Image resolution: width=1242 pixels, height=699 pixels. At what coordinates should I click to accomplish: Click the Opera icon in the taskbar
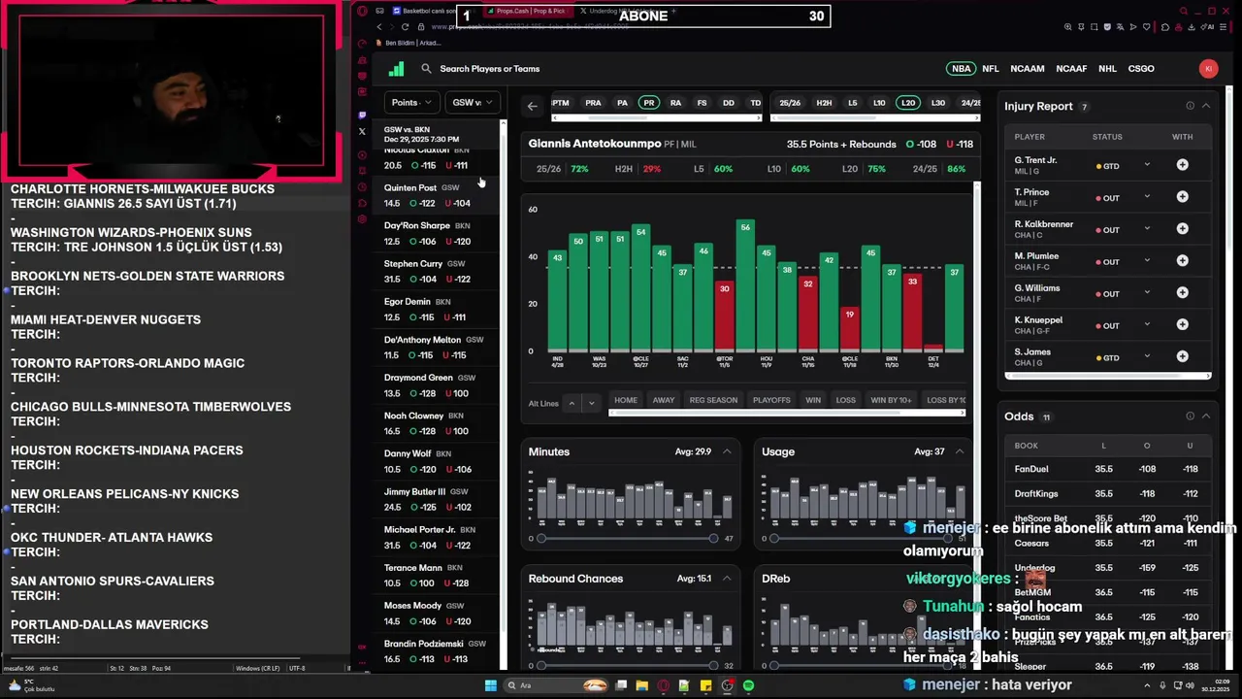click(664, 685)
